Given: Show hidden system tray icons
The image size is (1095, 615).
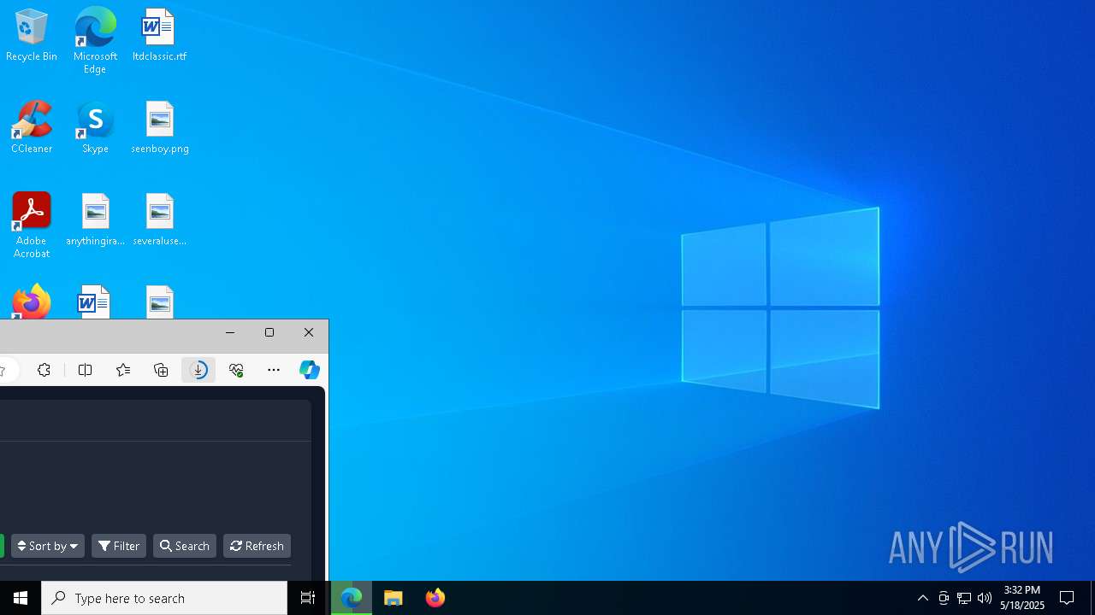Looking at the screenshot, I should point(923,598).
